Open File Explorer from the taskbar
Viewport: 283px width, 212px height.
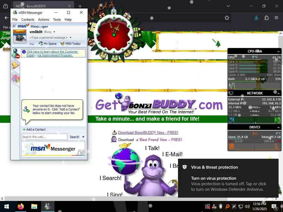click(34, 206)
